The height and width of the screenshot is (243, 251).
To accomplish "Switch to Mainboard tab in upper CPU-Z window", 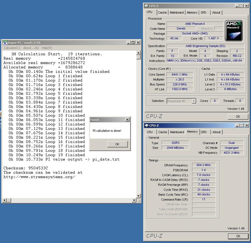I will [x=177, y=13].
